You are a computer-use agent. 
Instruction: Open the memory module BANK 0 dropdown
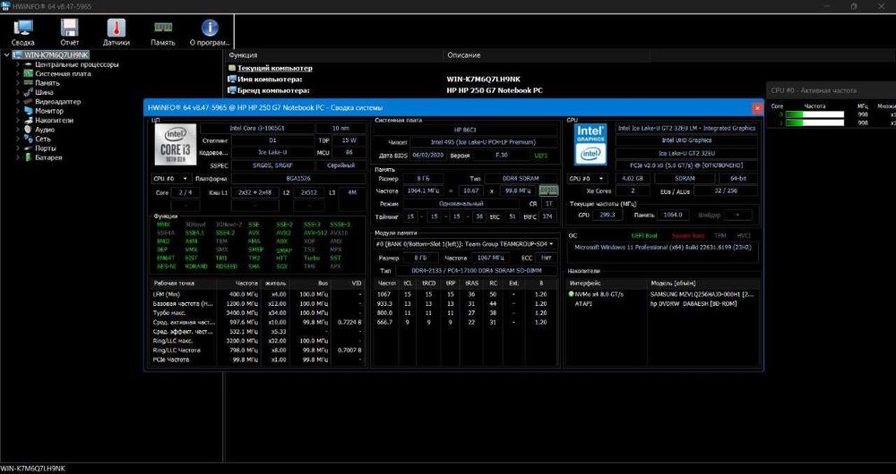(x=464, y=243)
